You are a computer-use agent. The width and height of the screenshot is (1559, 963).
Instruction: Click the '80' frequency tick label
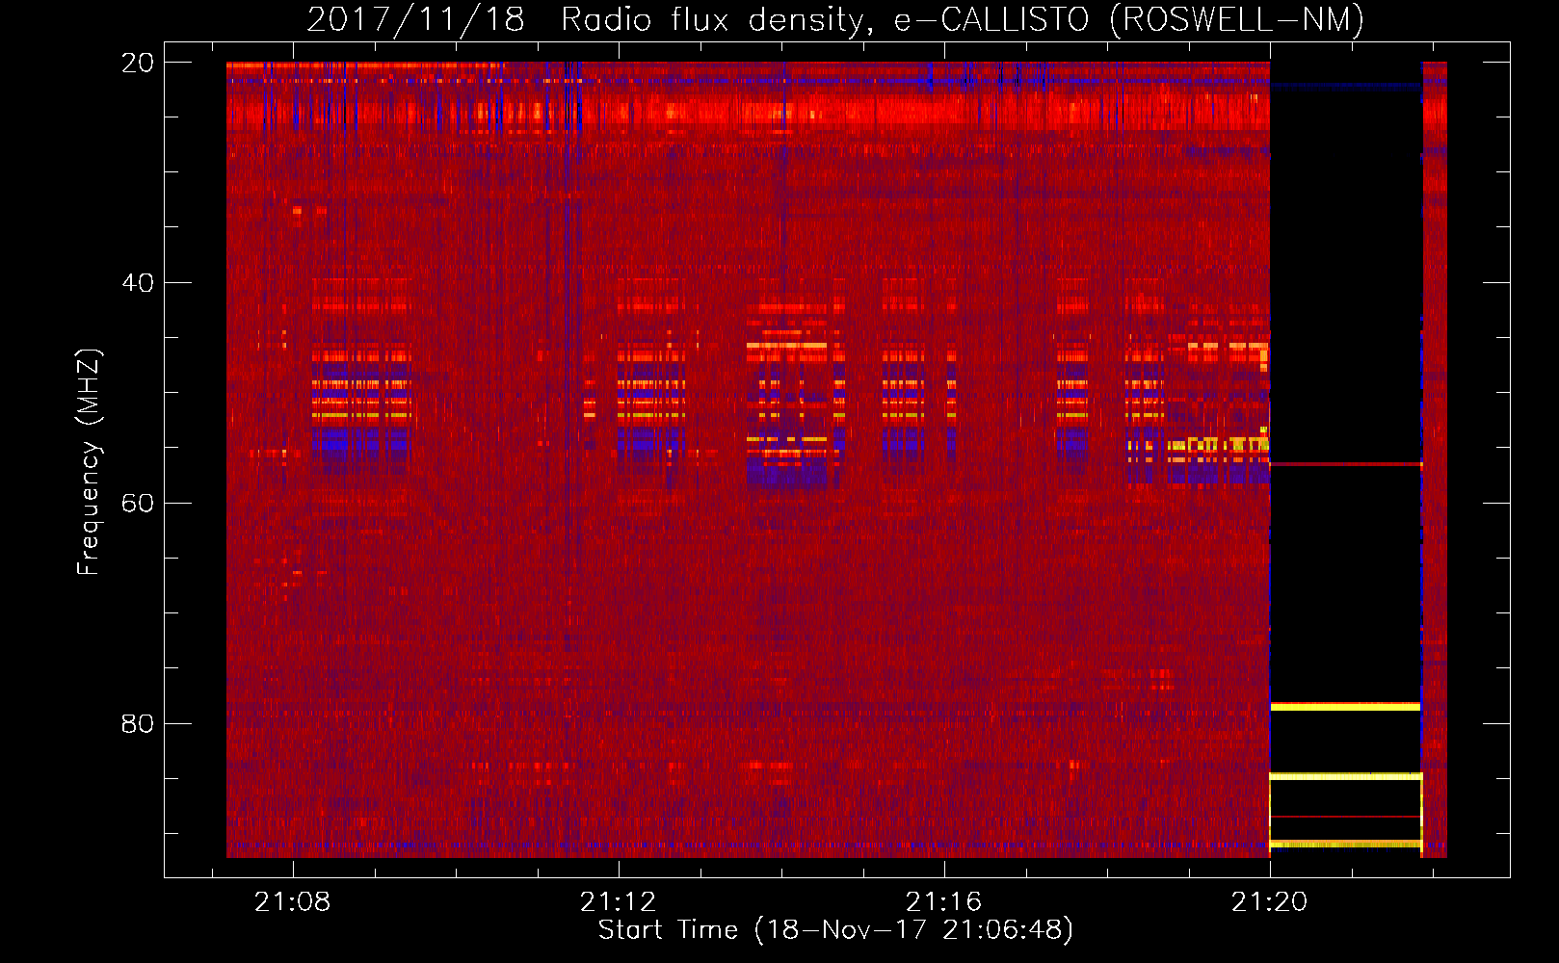[138, 724]
